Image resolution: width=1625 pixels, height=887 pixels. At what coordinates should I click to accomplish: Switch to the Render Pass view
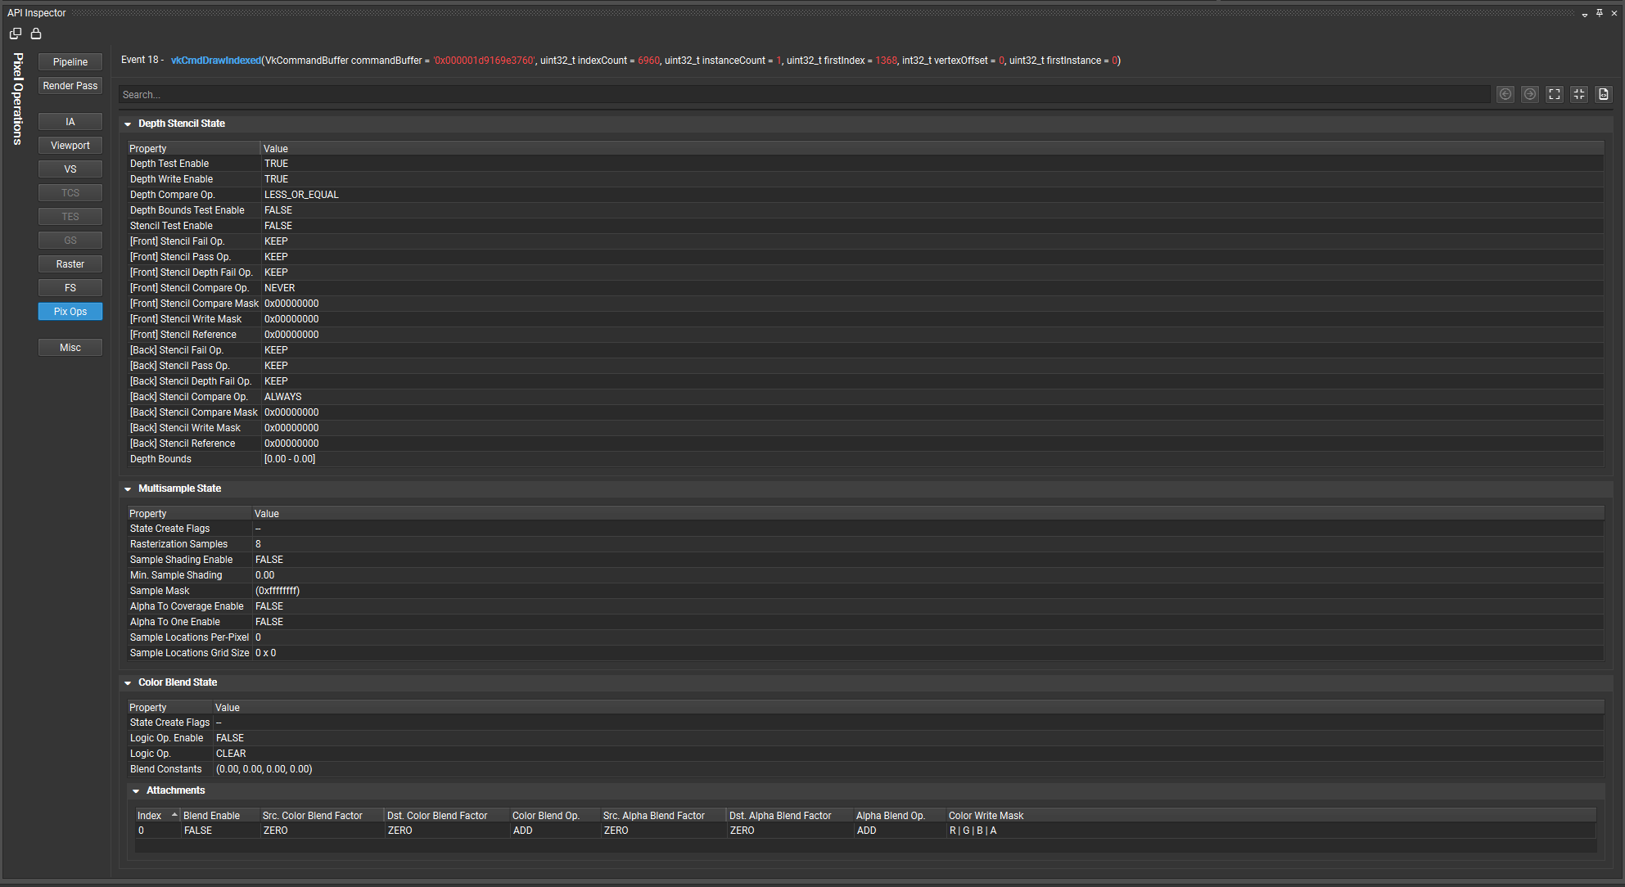(x=70, y=85)
